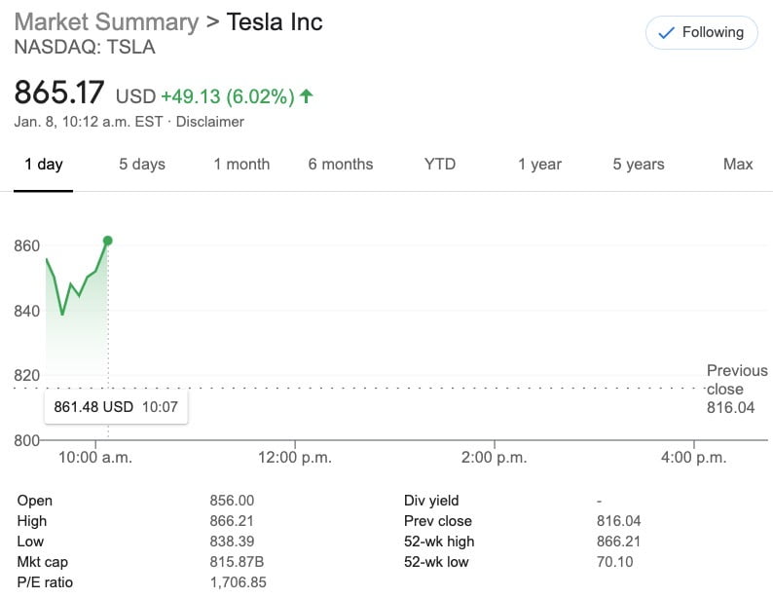Open the 1 month chart range

(x=241, y=165)
